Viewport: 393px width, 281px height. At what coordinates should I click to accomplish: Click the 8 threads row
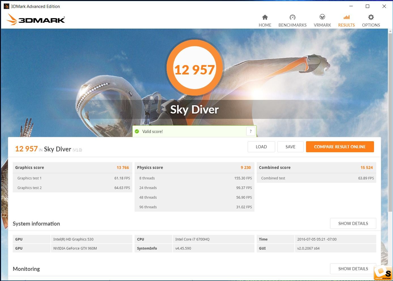(194, 178)
